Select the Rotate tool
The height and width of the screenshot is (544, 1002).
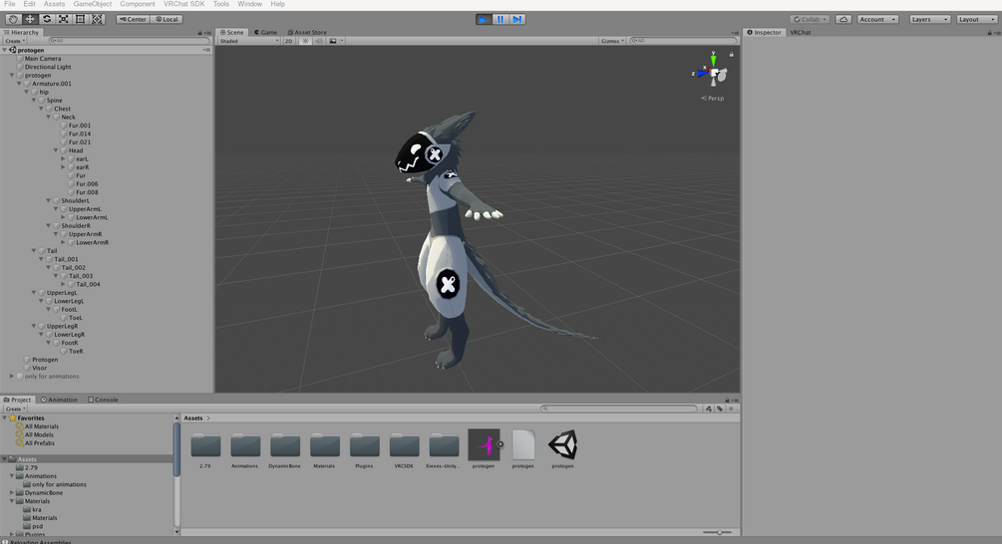(x=47, y=19)
